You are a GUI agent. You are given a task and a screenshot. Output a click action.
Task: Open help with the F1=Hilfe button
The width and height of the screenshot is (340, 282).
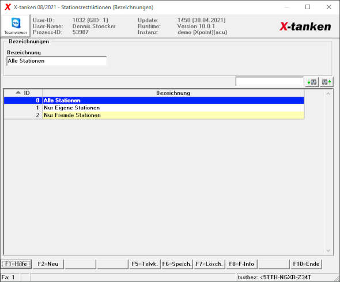pos(16,264)
